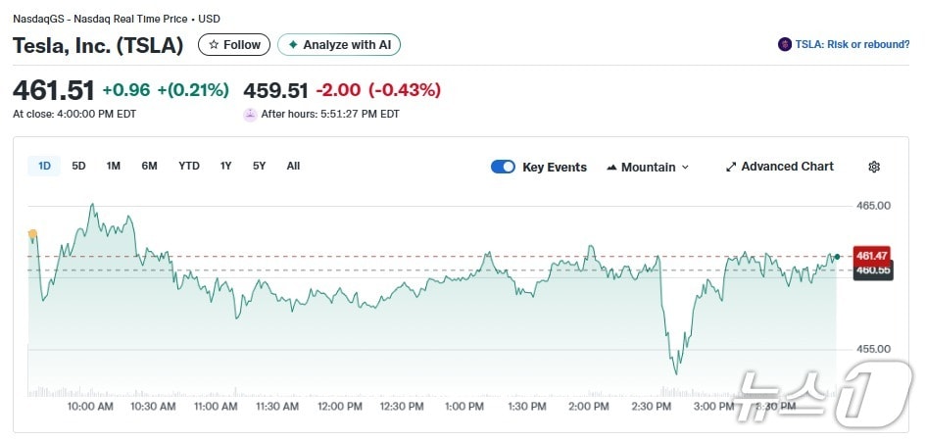Select the 1M chart range

114,166
